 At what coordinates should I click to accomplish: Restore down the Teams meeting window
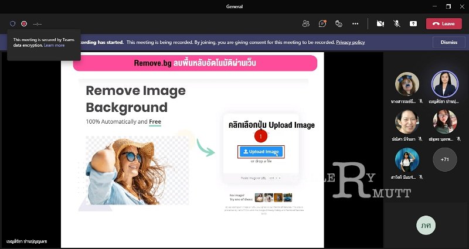click(x=448, y=6)
